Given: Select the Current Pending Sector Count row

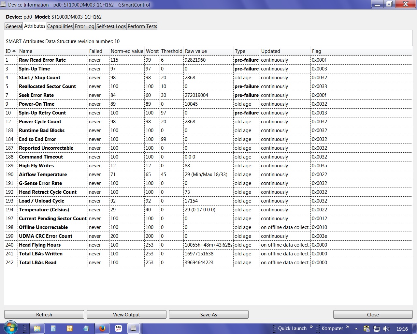Looking at the screenshot, I should (x=208, y=219).
